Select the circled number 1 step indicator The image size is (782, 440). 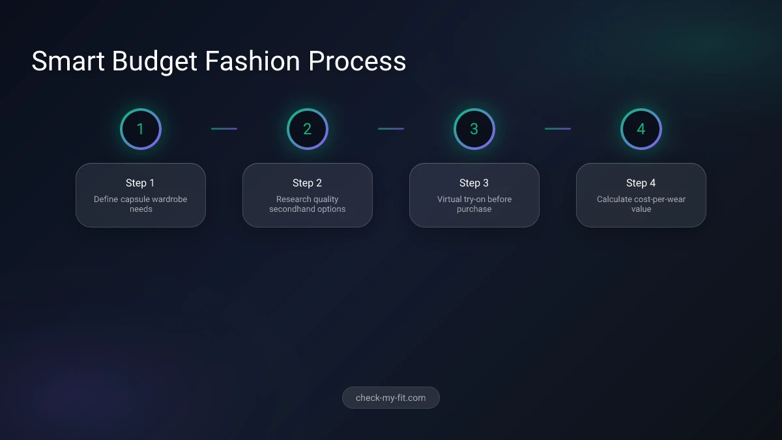(x=141, y=128)
